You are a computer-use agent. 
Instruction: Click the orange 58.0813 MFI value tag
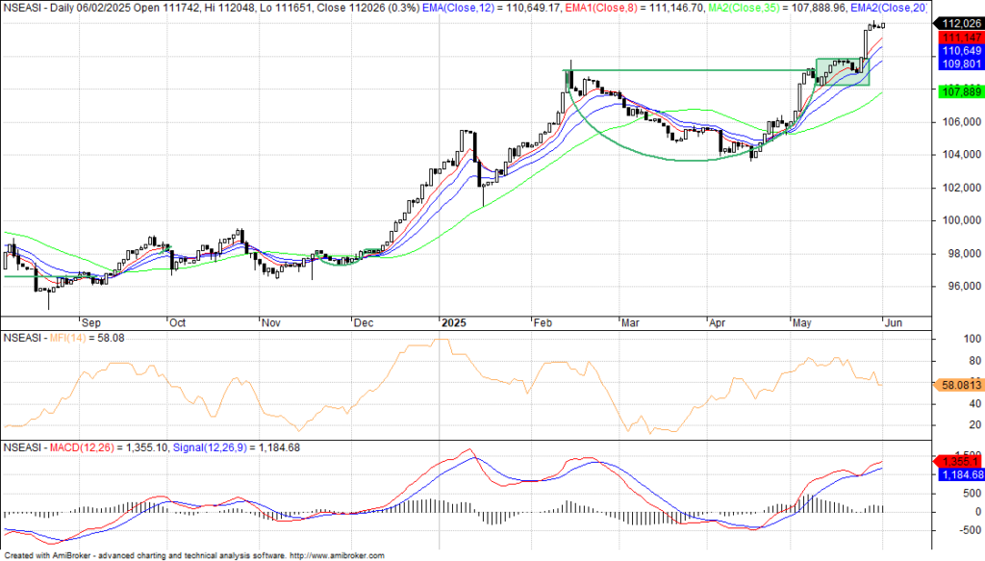point(958,385)
